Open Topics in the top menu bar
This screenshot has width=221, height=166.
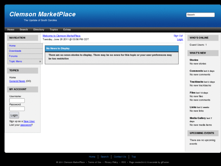coord(54,30)
